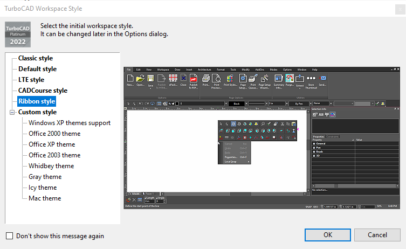Click the TurboCAD Platinum 2022 logo
406x249 pixels.
point(18,34)
